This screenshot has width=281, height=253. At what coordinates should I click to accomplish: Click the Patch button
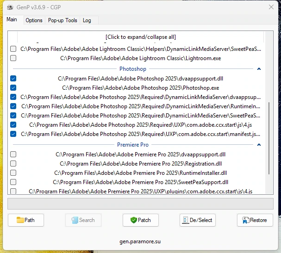141,220
